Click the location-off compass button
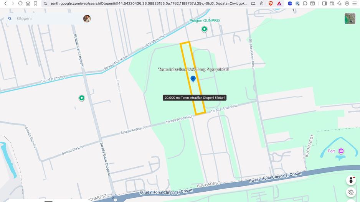 coord(351,192)
